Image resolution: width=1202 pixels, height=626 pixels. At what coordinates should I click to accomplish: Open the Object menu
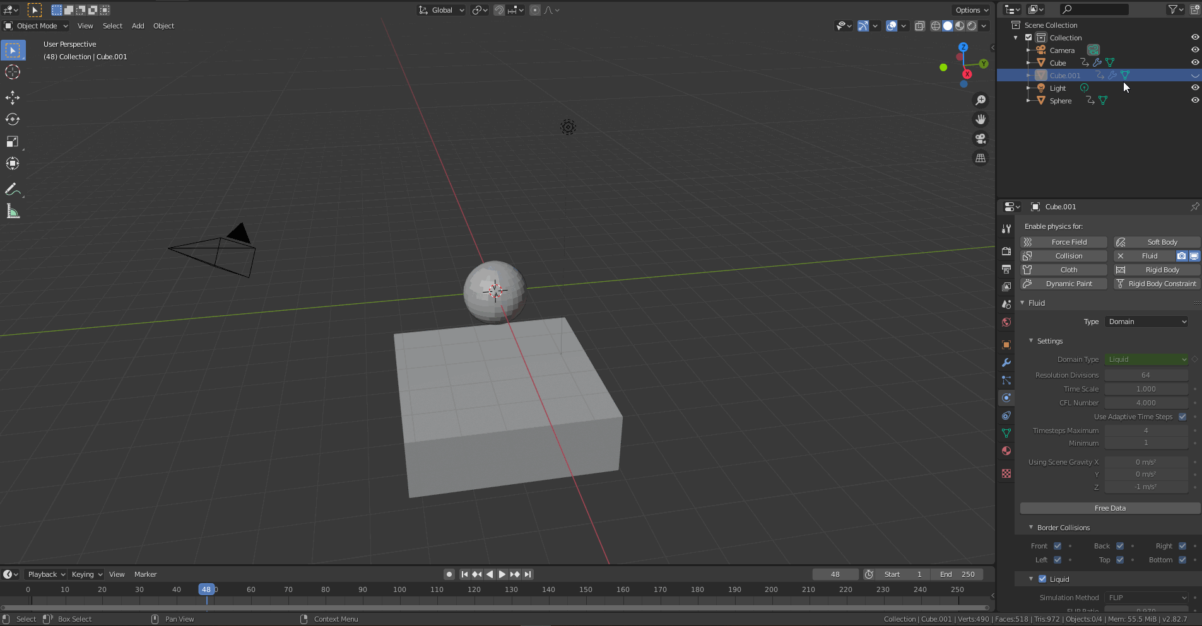[x=163, y=26]
